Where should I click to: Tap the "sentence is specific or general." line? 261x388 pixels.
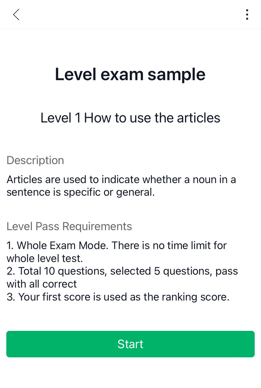pos(81,192)
